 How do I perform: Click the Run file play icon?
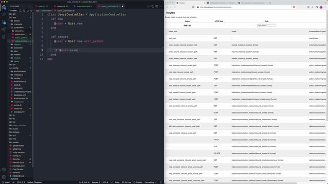pyautogui.click(x=148, y=7)
